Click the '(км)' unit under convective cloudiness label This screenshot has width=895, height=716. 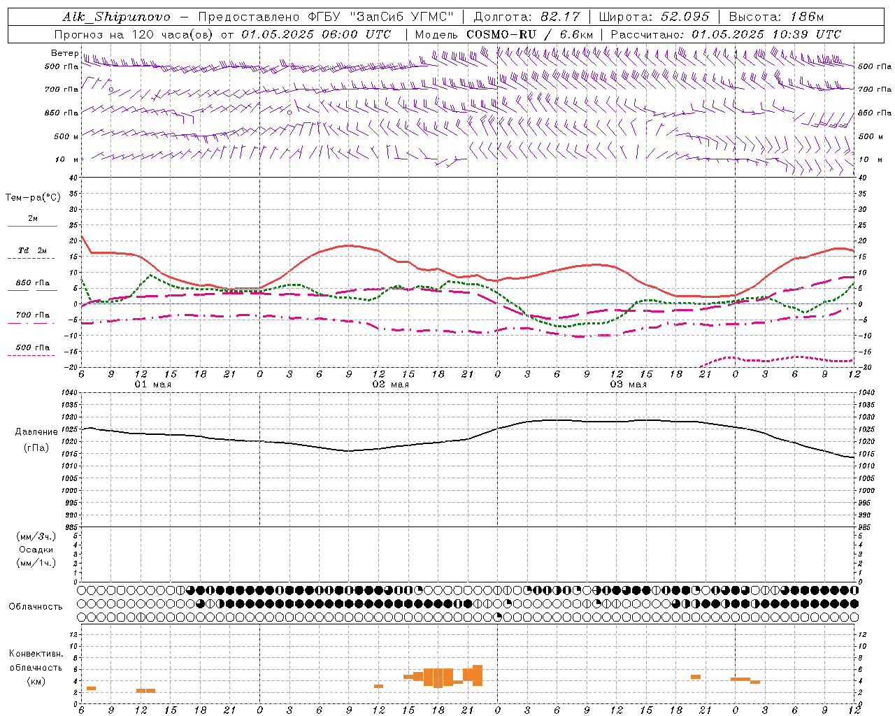pyautogui.click(x=37, y=681)
